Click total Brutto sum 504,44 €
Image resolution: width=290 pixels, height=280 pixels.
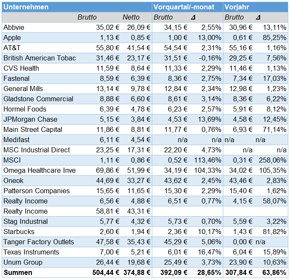click(x=106, y=272)
